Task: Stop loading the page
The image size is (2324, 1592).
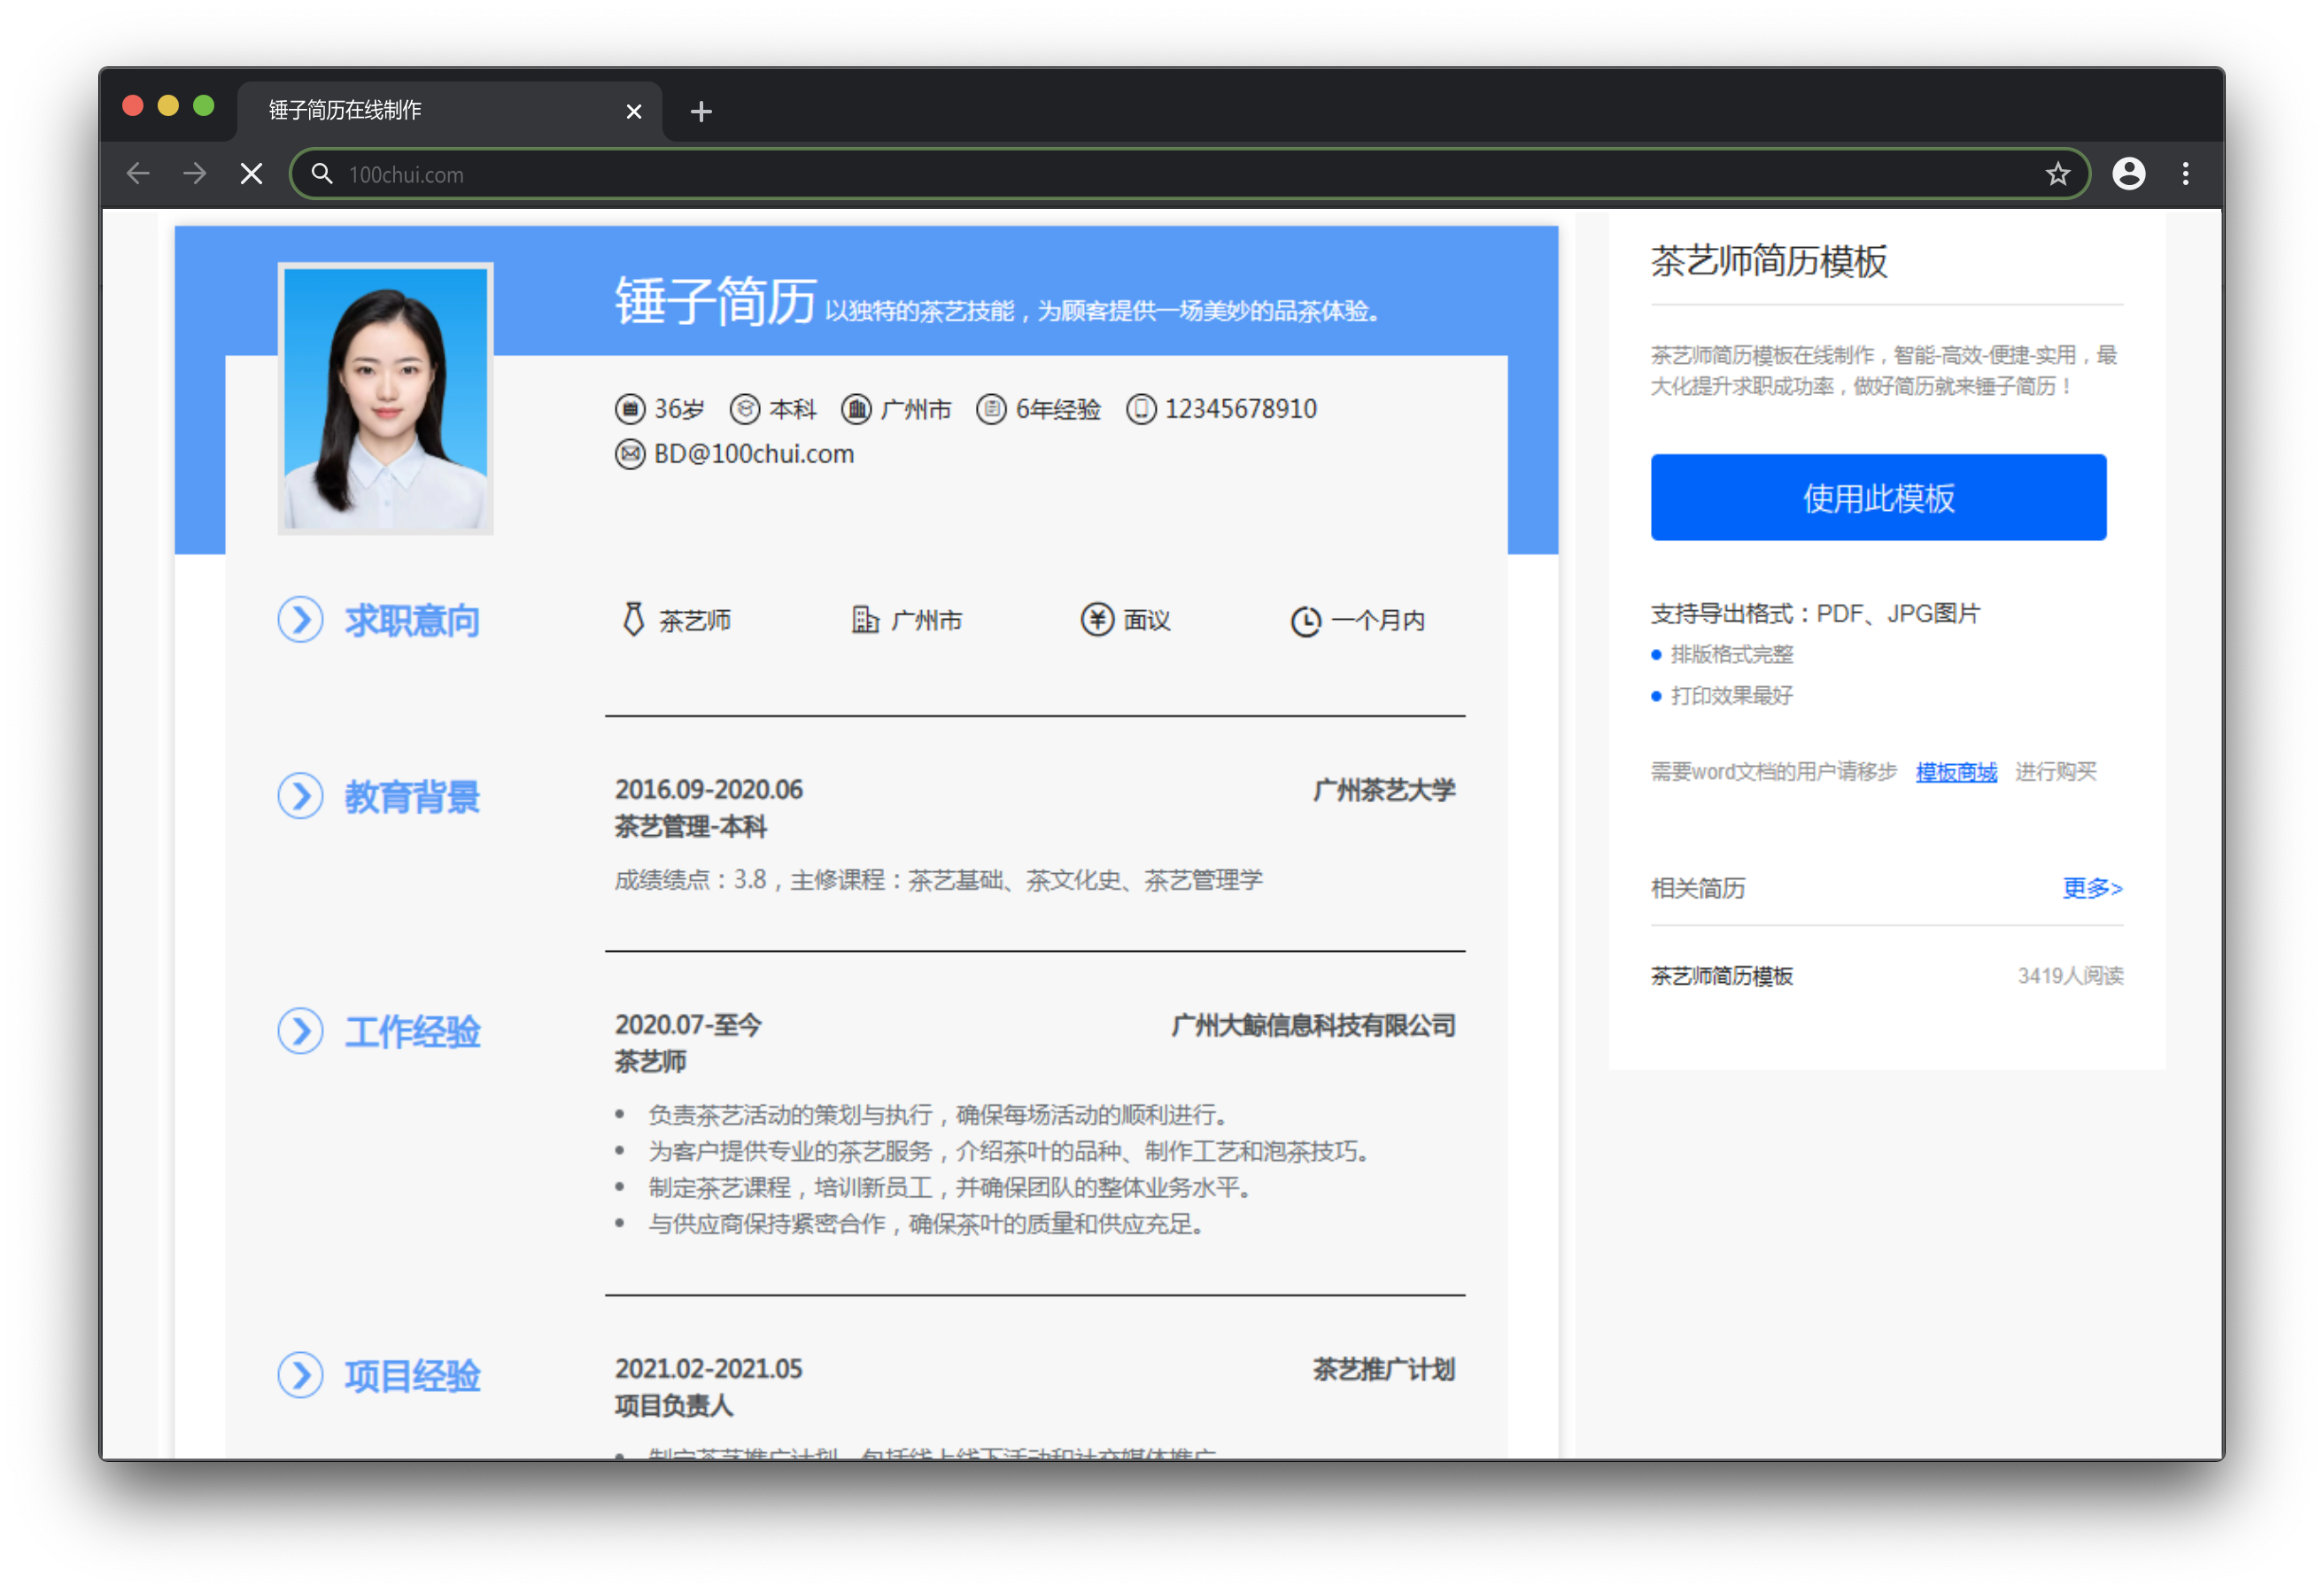Action: point(252,174)
